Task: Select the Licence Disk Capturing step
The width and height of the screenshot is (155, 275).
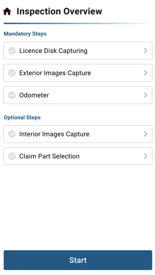Action: 78,51
